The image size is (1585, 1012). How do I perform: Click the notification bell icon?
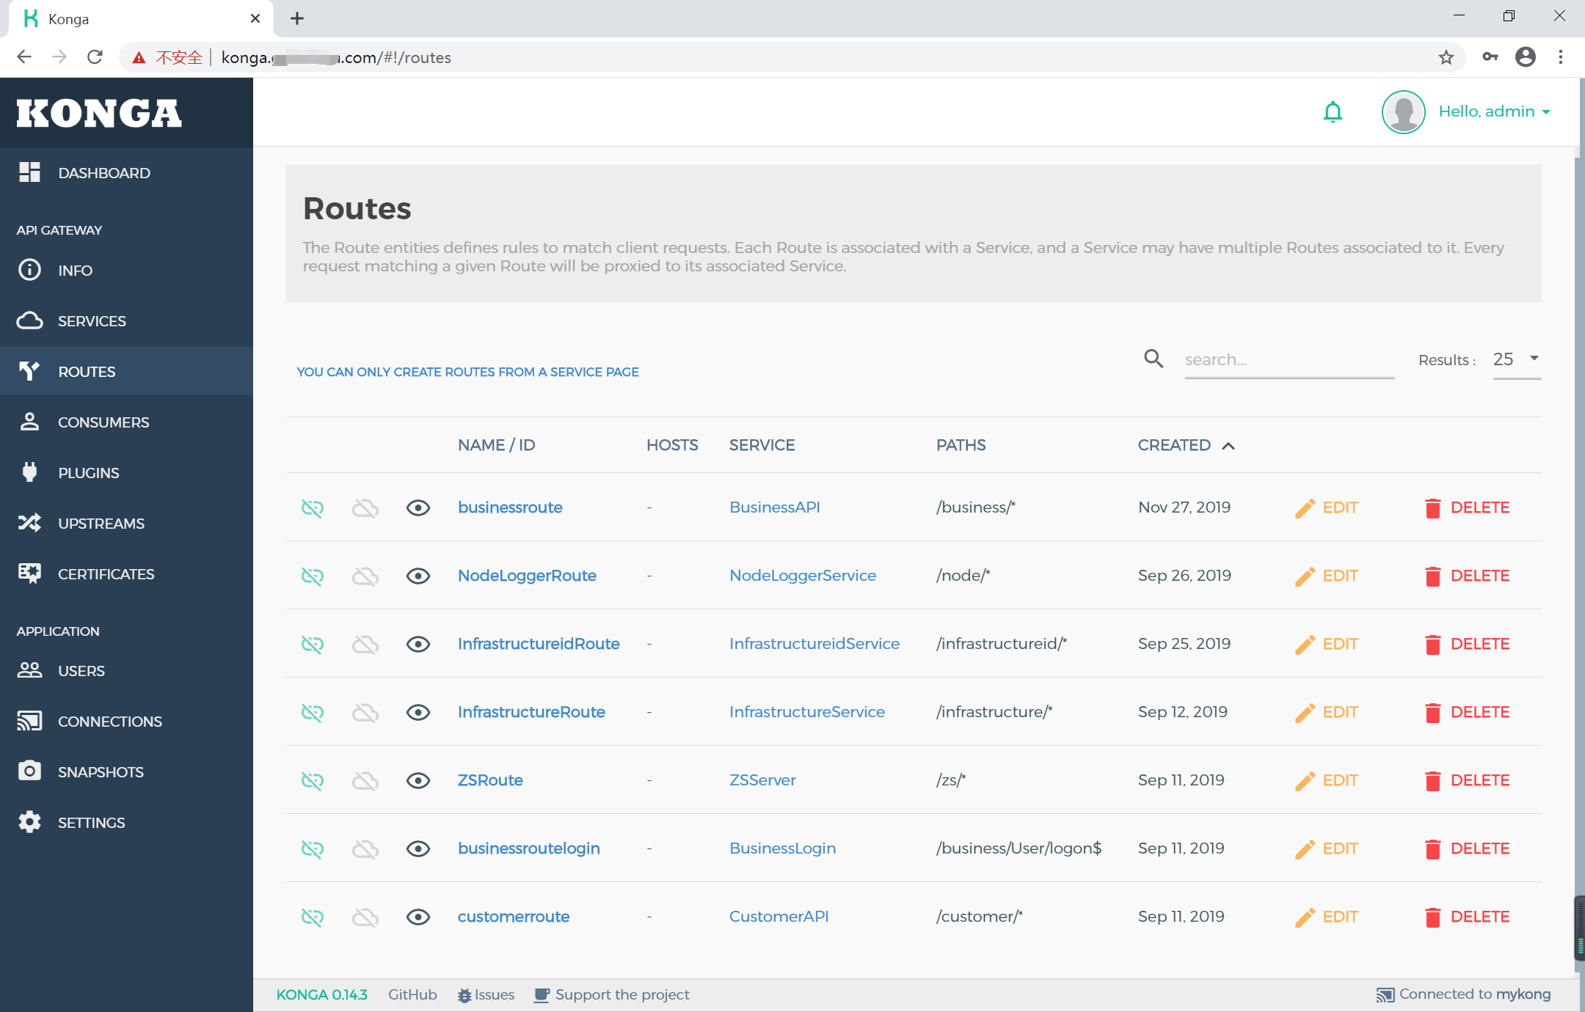tap(1333, 111)
